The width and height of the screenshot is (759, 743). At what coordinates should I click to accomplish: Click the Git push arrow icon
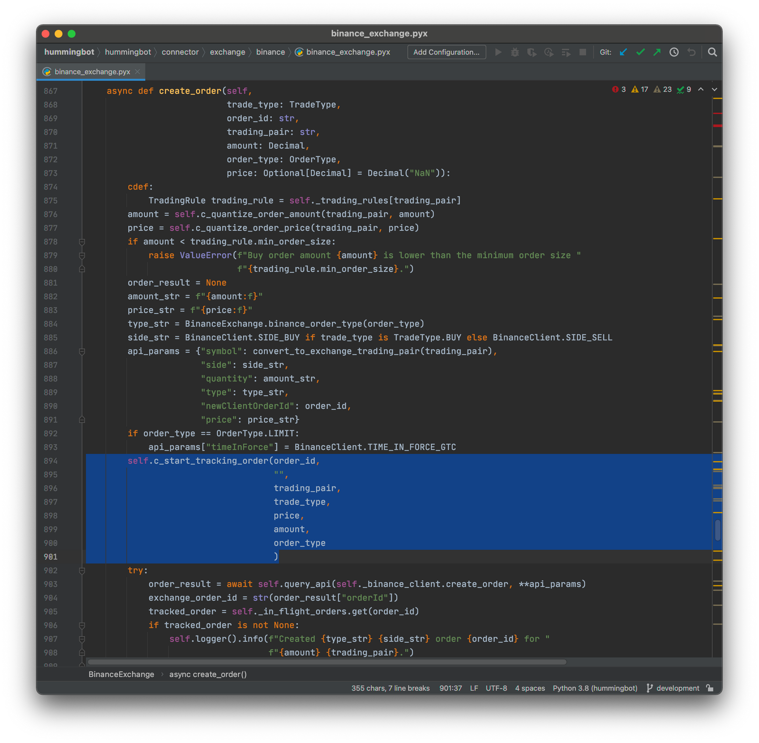[657, 52]
